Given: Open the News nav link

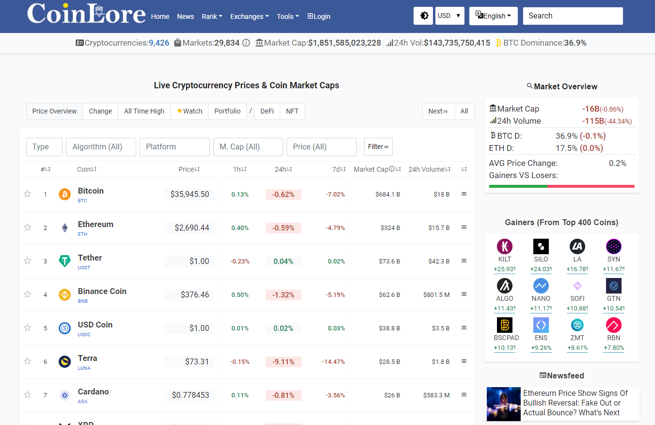Looking at the screenshot, I should click(x=186, y=16).
